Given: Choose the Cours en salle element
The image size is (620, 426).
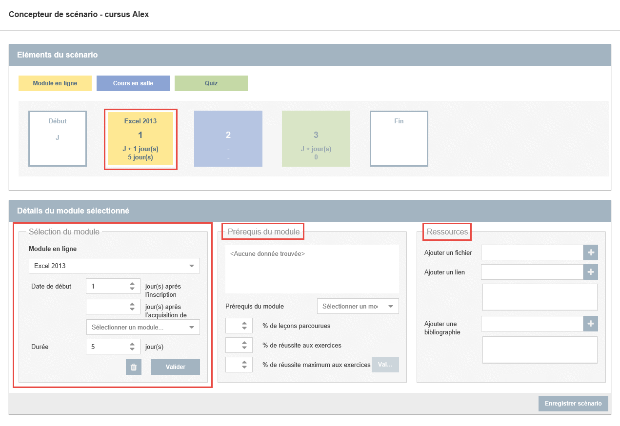Looking at the screenshot, I should pyautogui.click(x=133, y=83).
